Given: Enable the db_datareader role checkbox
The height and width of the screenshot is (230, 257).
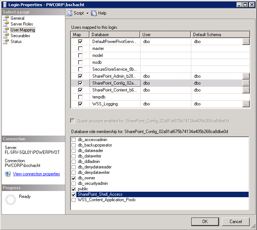Looking at the screenshot, I should [x=74, y=151].
